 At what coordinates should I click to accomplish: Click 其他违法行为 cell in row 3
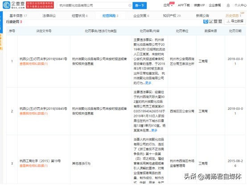(81, 164)
